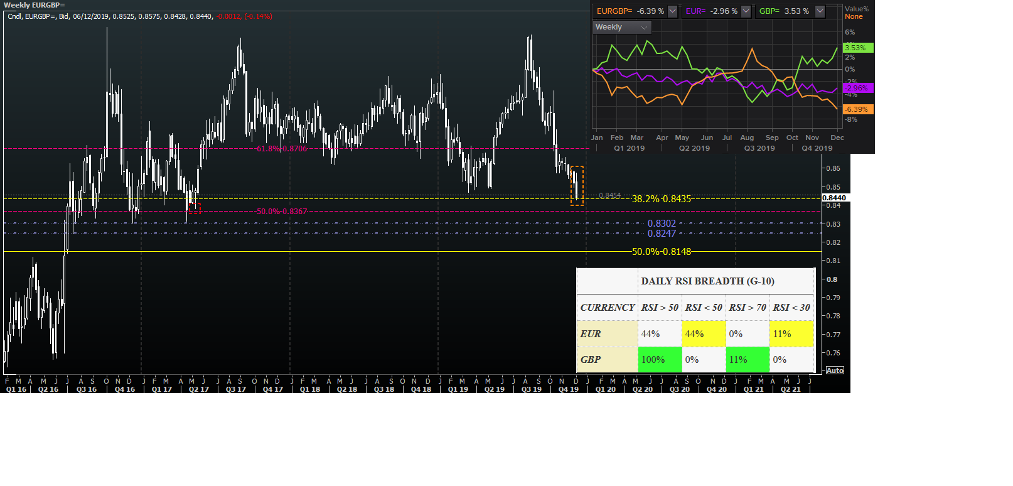Viewport: 1013px width, 486px height.
Task: Click the 0.8247 support level label
Action: pos(662,234)
